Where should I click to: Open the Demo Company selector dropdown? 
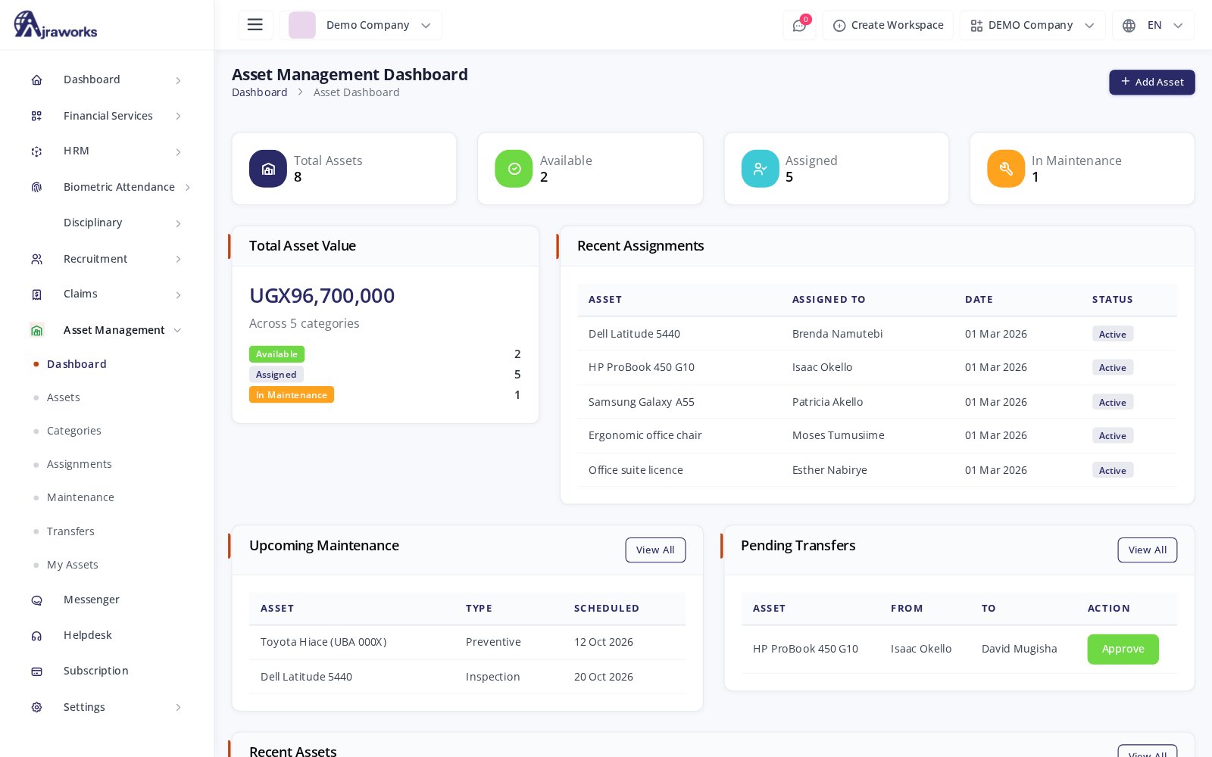[x=361, y=25]
